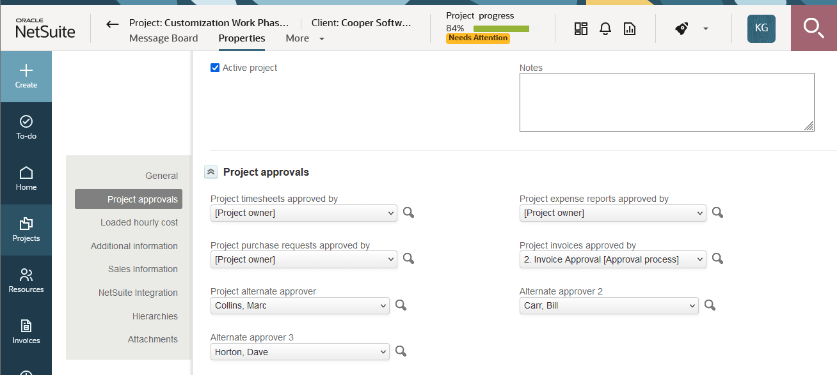Jump to NetSuite Integration section
Image resolution: width=837 pixels, height=375 pixels.
point(138,293)
